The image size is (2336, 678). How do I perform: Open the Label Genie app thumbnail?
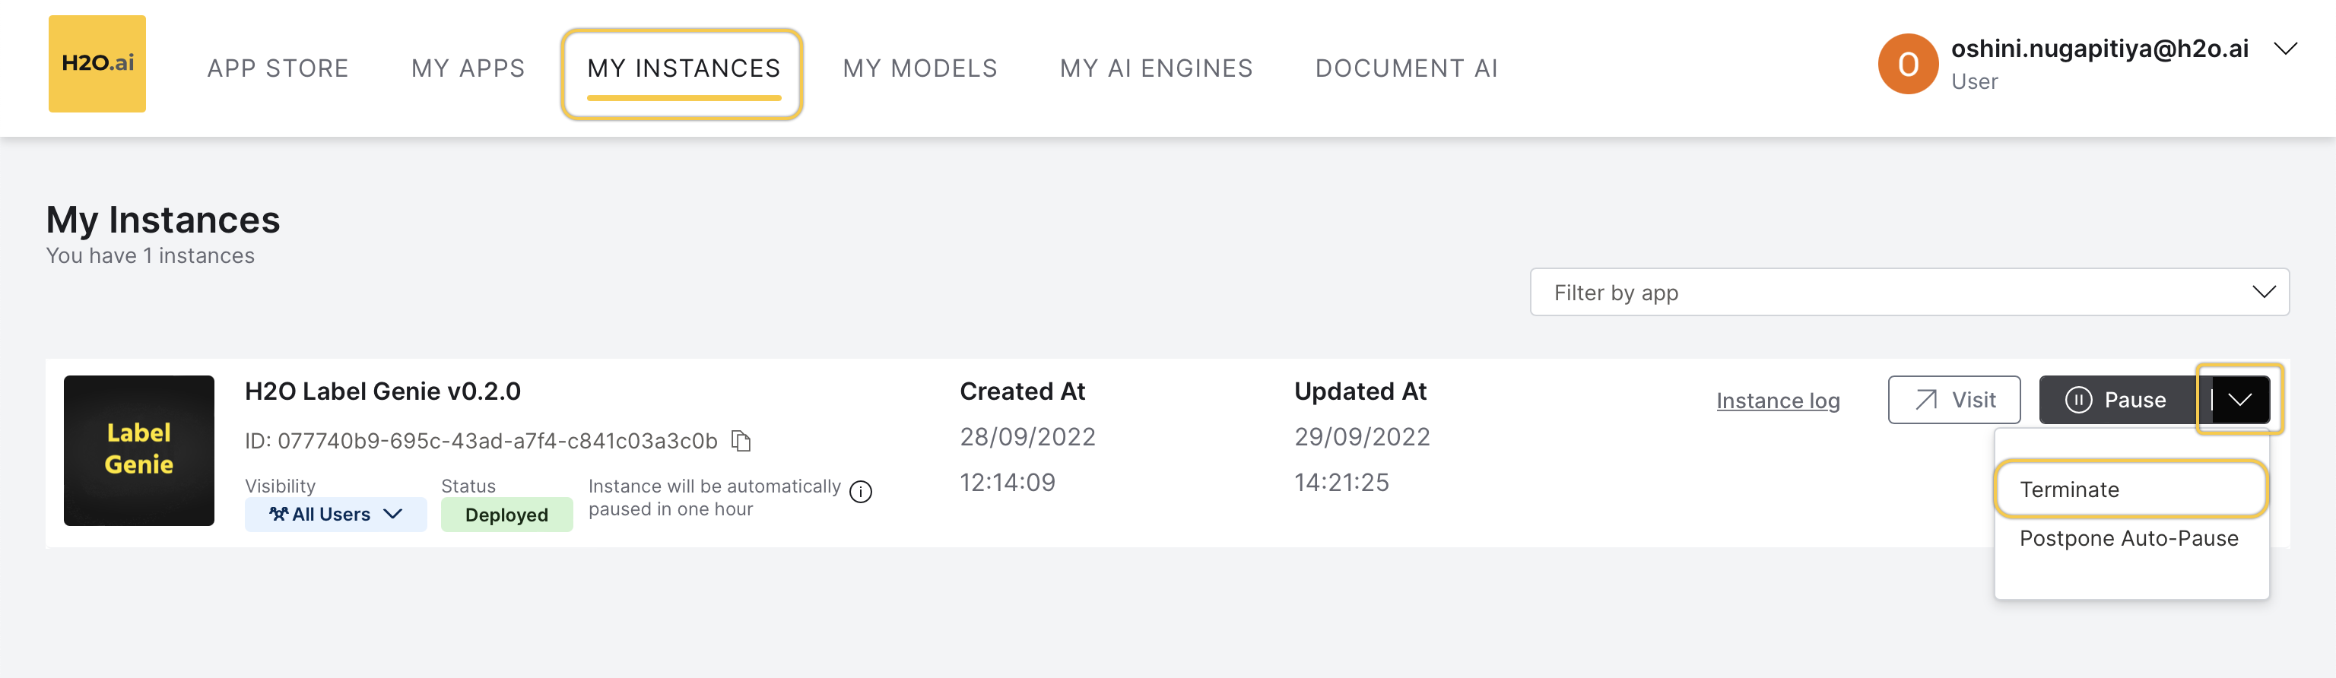tap(138, 449)
